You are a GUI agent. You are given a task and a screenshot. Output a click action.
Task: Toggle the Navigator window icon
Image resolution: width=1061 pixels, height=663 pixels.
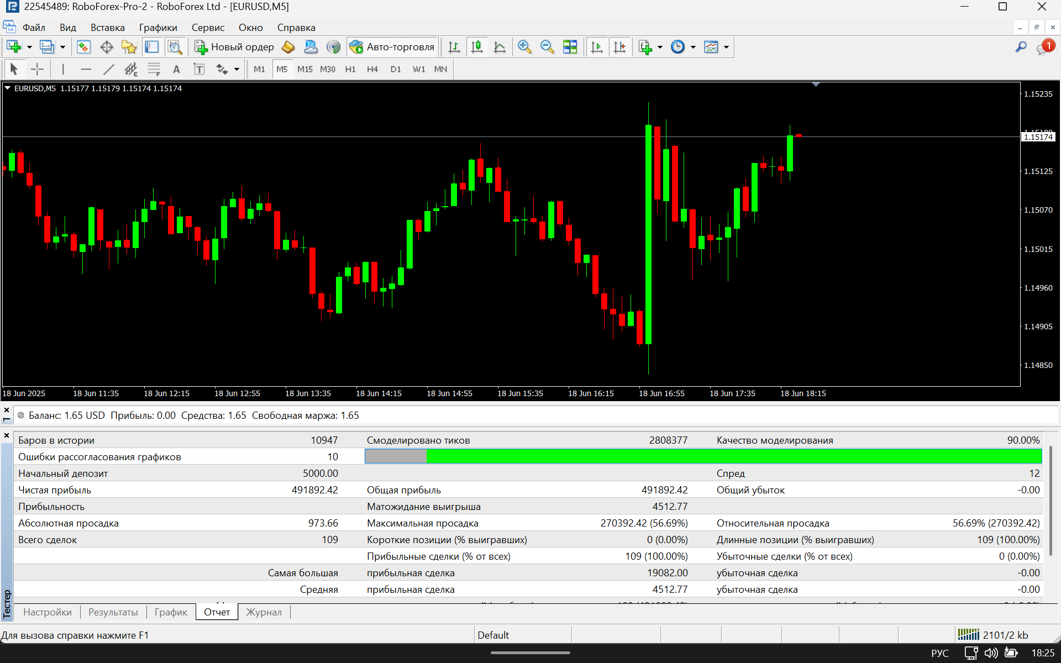[x=129, y=47]
